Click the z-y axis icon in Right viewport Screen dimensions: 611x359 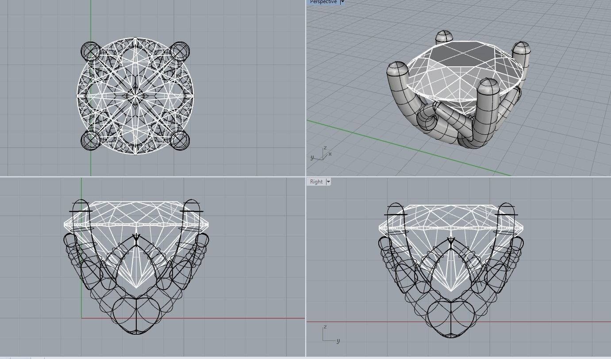[331, 334]
